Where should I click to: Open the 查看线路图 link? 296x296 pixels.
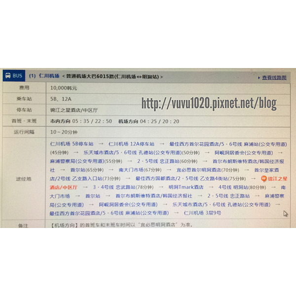274,77
